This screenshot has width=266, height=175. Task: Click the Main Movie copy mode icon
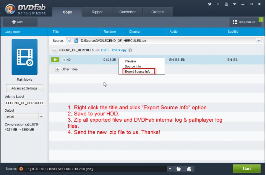click(x=25, y=57)
